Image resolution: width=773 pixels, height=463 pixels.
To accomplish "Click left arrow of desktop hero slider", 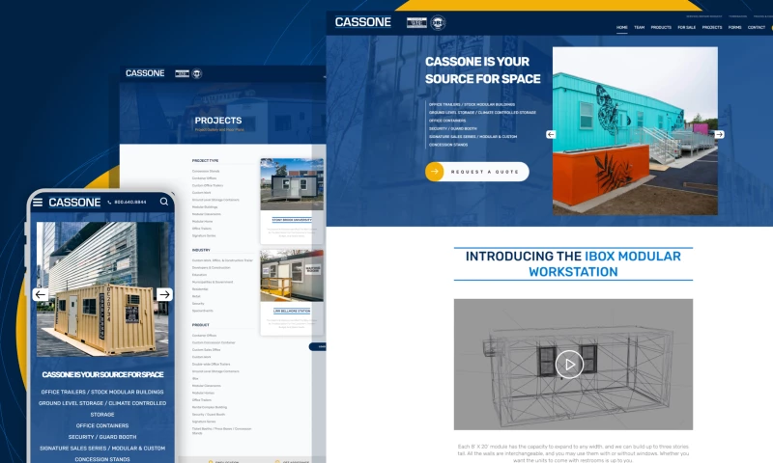I will click(551, 134).
